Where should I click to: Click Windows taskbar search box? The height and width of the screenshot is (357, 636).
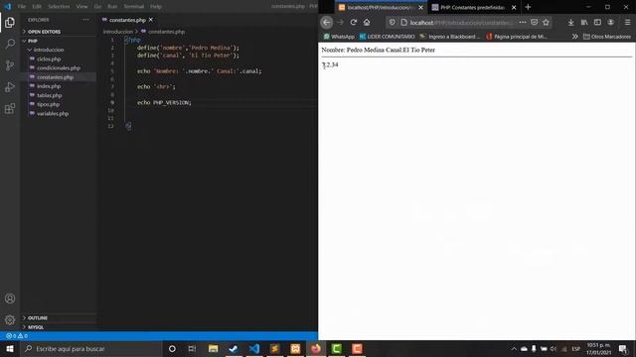[91, 348]
